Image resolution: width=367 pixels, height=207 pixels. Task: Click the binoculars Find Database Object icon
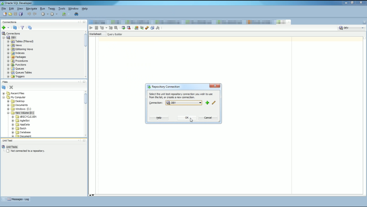(76, 14)
